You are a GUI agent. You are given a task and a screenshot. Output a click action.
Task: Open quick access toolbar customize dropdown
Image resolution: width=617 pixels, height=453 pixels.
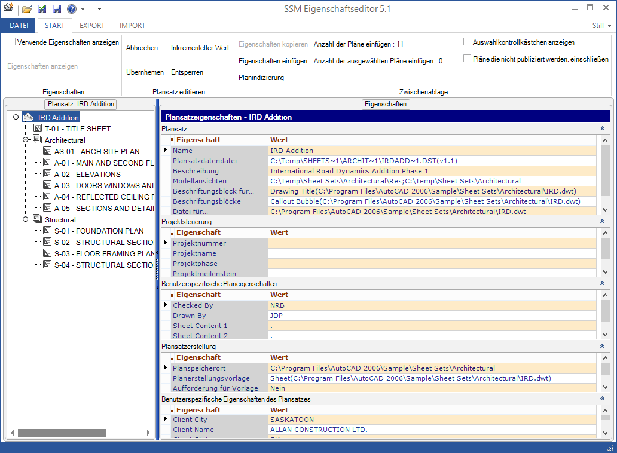point(100,8)
